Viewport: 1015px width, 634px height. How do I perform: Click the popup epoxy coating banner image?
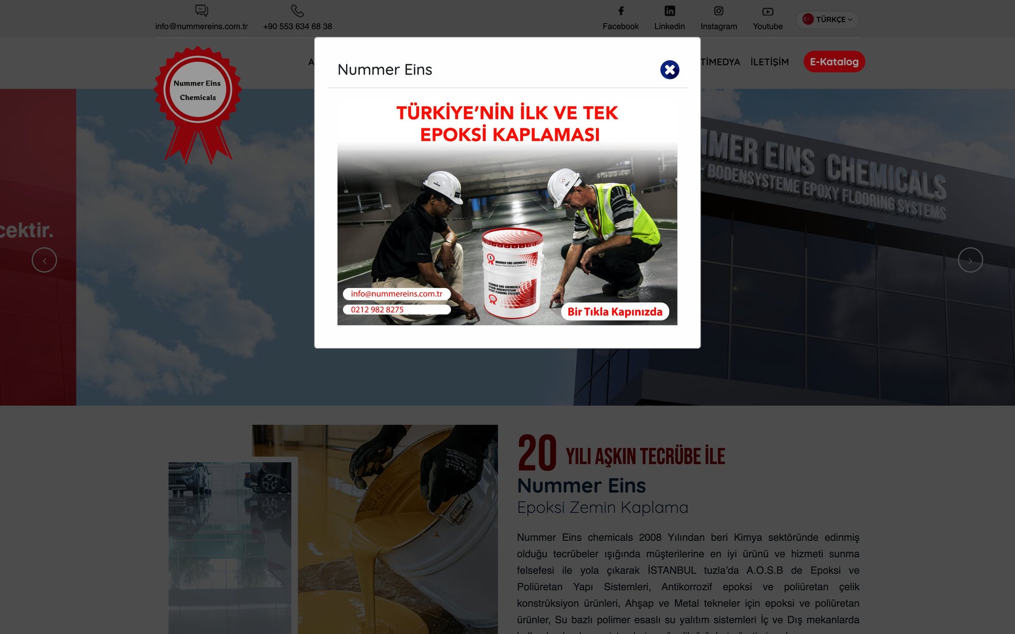tap(507, 212)
